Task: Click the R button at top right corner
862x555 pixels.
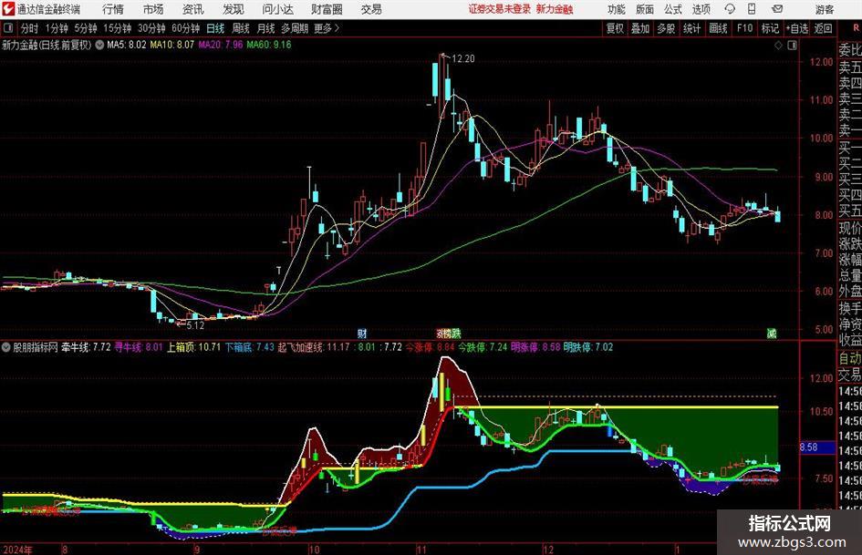Action: (x=856, y=28)
